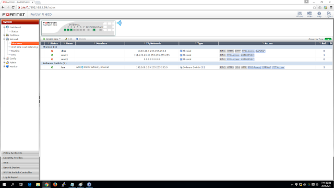Viewport: 334px width, 188px height.
Task: Open the Status column filter
Action: pyautogui.click(x=49, y=43)
